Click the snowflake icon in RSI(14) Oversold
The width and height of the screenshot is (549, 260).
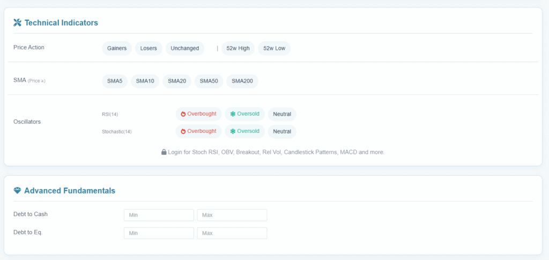[x=233, y=114]
